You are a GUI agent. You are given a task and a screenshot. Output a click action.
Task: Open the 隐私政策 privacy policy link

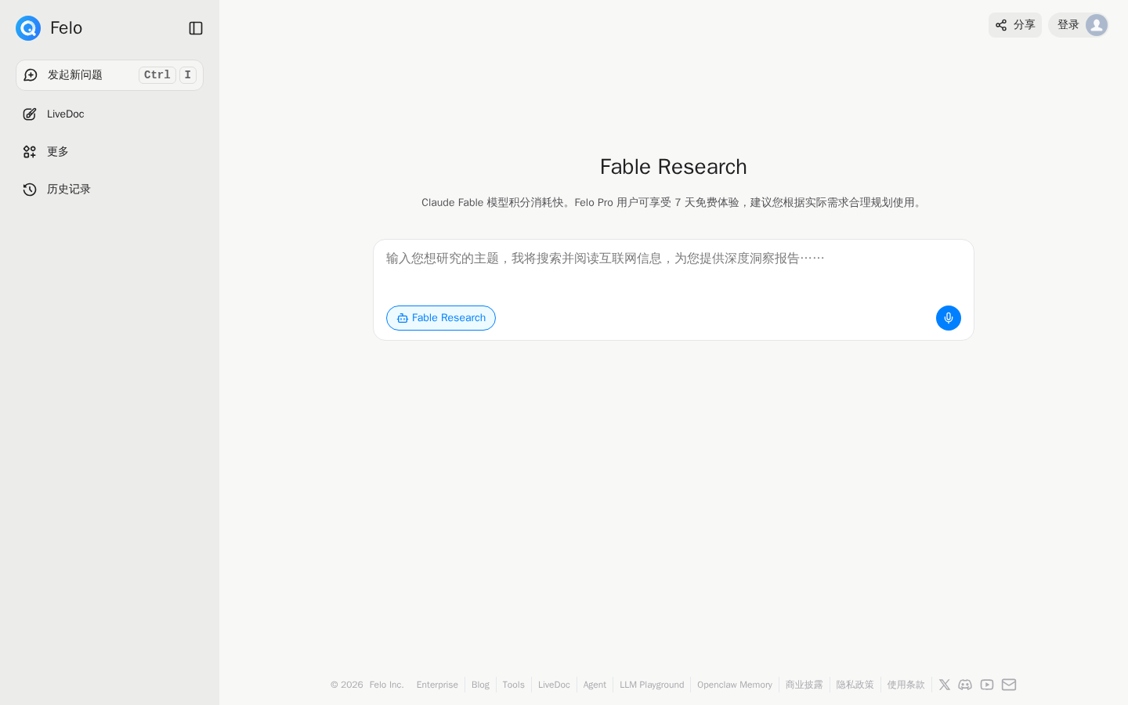point(855,685)
